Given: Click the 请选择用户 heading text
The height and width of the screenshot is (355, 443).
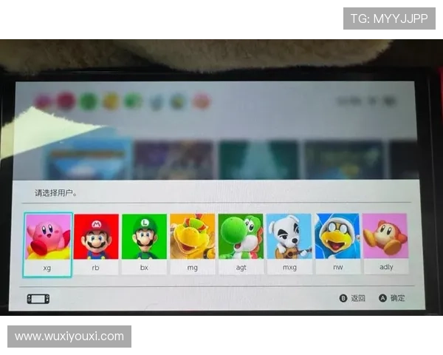Looking at the screenshot, I should 56,193.
